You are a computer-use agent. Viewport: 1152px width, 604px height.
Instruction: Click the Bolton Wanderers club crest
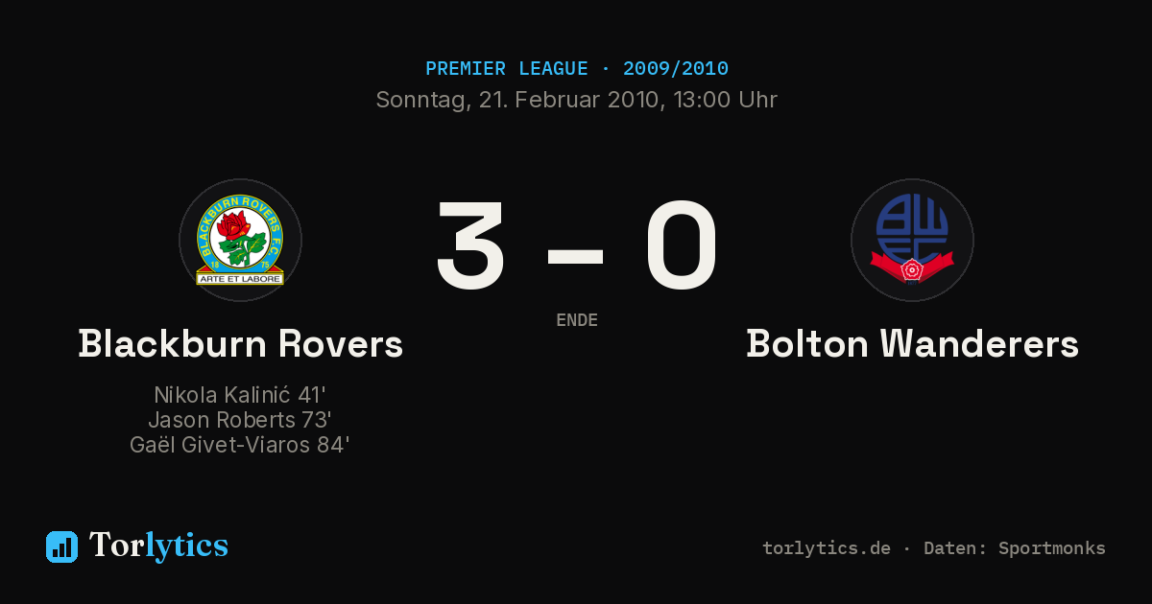[x=912, y=240]
